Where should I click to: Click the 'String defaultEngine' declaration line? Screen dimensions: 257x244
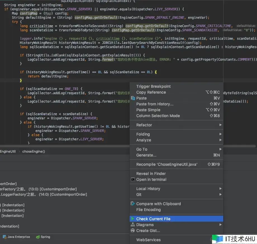click(x=110, y=18)
